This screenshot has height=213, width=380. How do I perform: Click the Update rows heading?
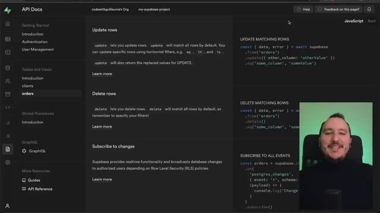[104, 30]
